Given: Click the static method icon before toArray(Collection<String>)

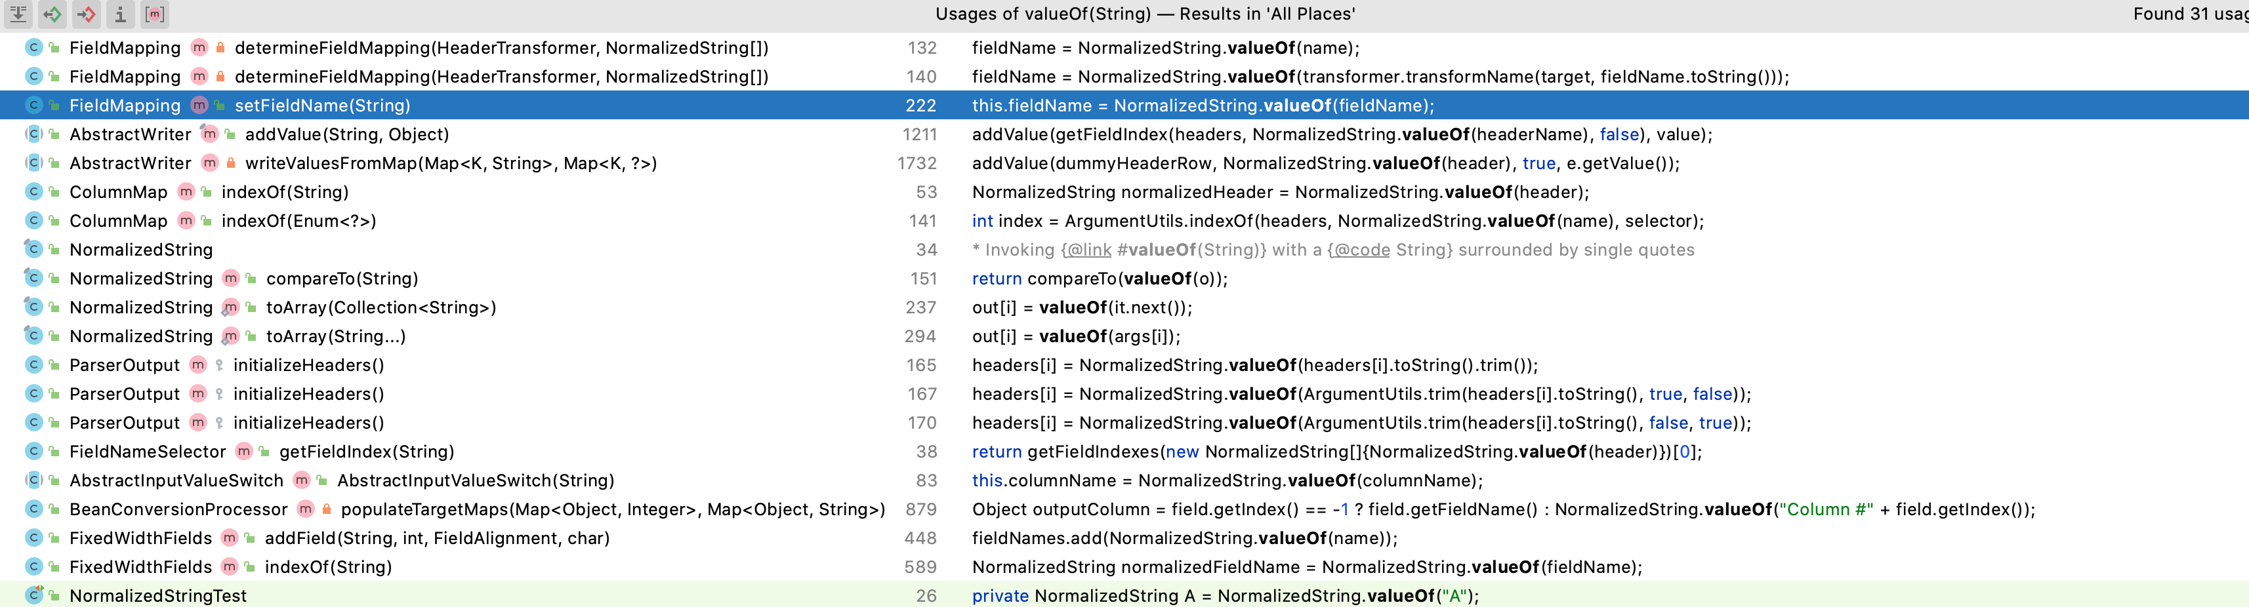Looking at the screenshot, I should point(230,307).
